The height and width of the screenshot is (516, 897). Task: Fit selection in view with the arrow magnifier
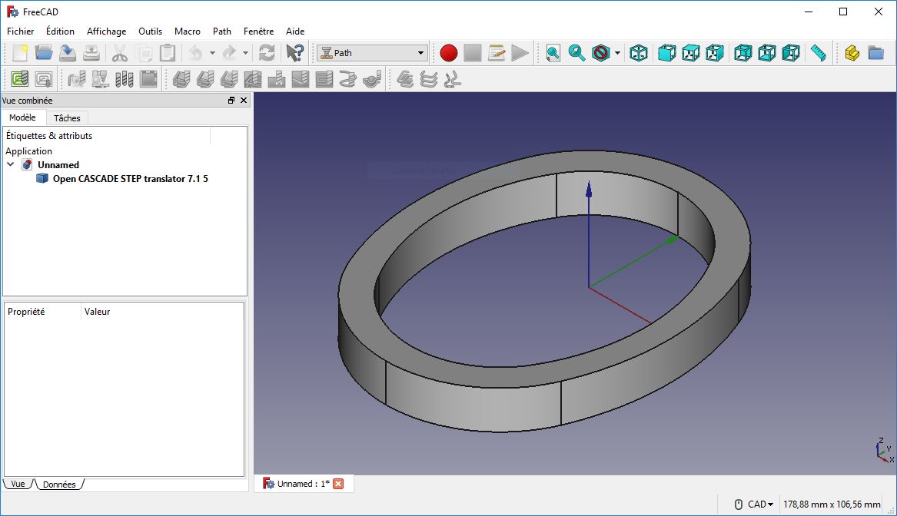click(576, 53)
